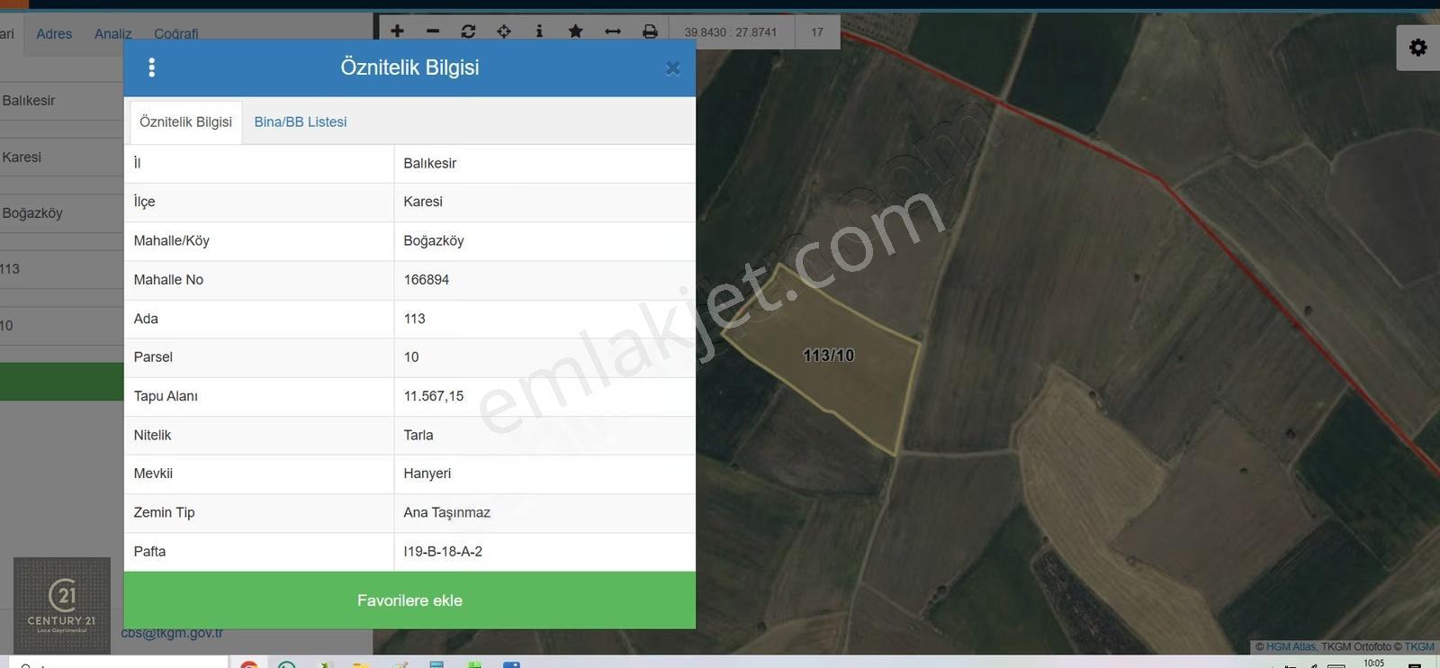1440x668 pixels.
Task: Click the sidebar Parsel field showing 10
Action: coord(61,326)
